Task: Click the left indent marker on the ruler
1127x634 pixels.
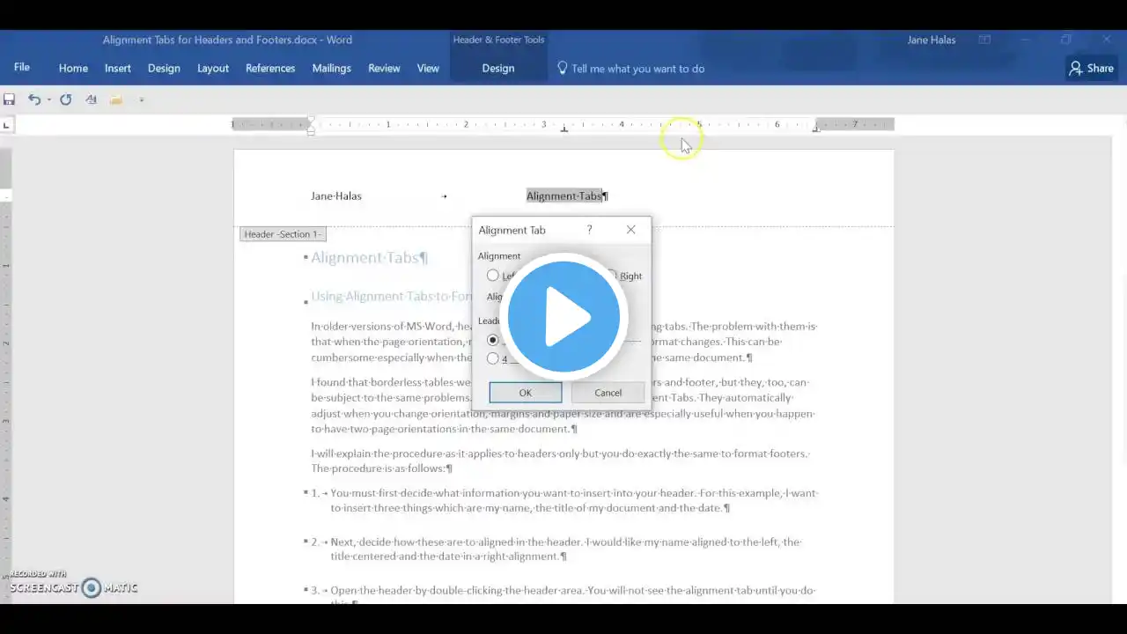Action: coord(311,131)
